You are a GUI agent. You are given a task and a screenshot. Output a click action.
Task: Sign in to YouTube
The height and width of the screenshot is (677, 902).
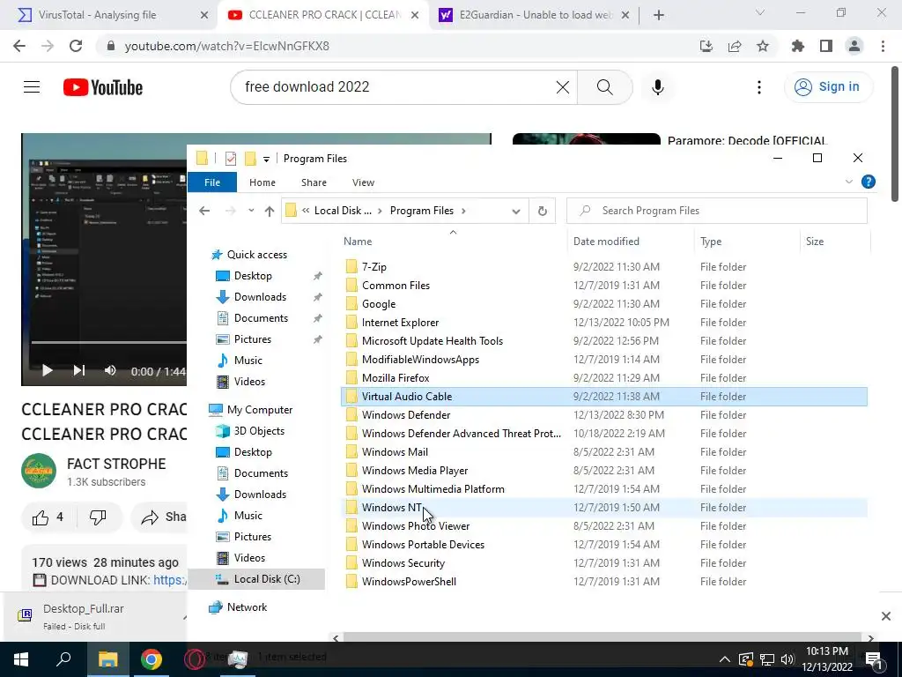[x=828, y=87]
